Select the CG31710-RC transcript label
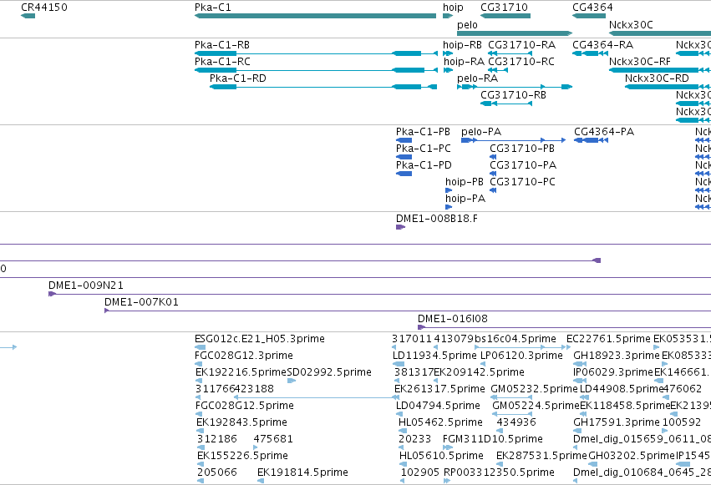This screenshot has width=711, height=485. 521,62
